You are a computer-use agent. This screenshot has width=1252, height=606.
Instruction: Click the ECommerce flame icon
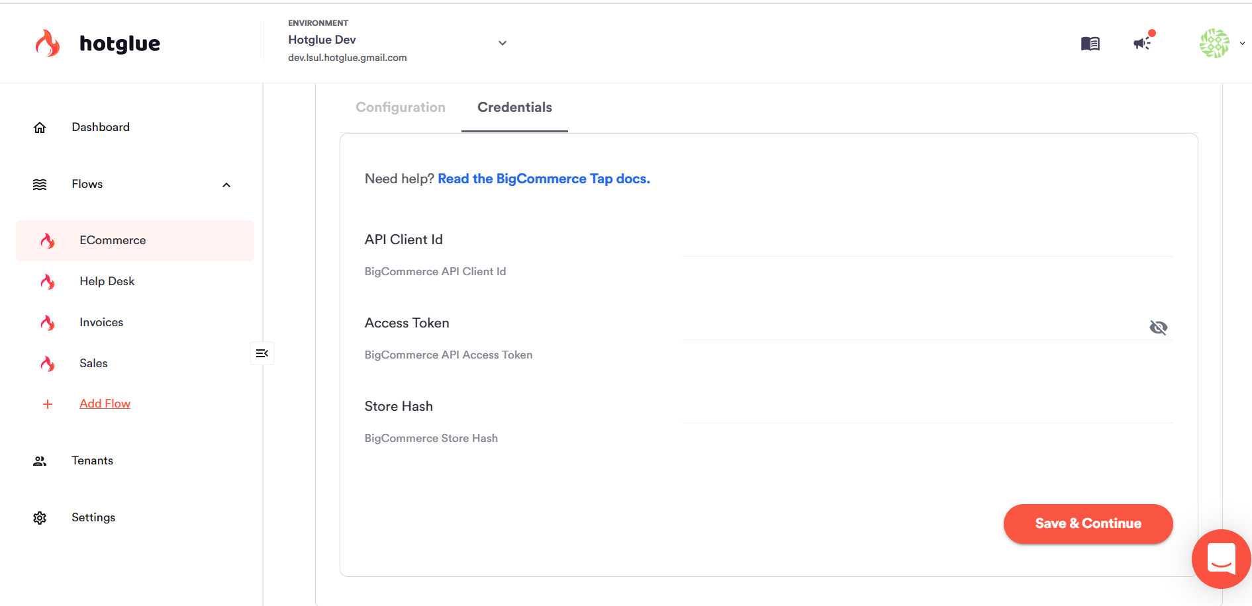[x=48, y=241]
